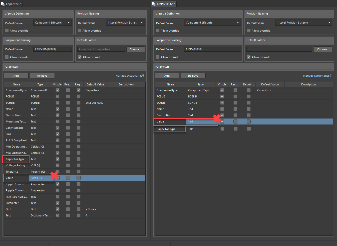Toggle Component Naming Allow override in CMPT-0003-1
337x246 pixels.
158,57
